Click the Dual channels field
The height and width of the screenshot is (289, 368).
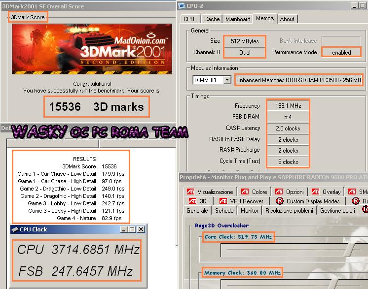pyautogui.click(x=245, y=53)
